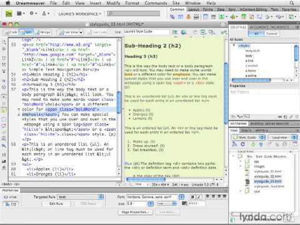
Task: Click the Preview in Browser globe icon
Action: click(184, 32)
